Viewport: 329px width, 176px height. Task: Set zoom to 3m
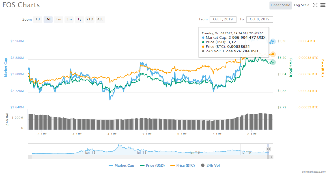point(69,19)
